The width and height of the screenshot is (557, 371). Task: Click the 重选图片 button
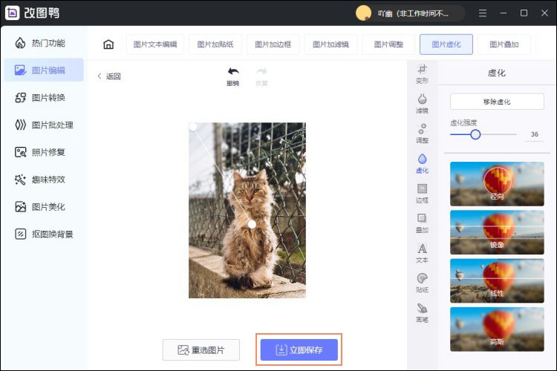tap(201, 350)
